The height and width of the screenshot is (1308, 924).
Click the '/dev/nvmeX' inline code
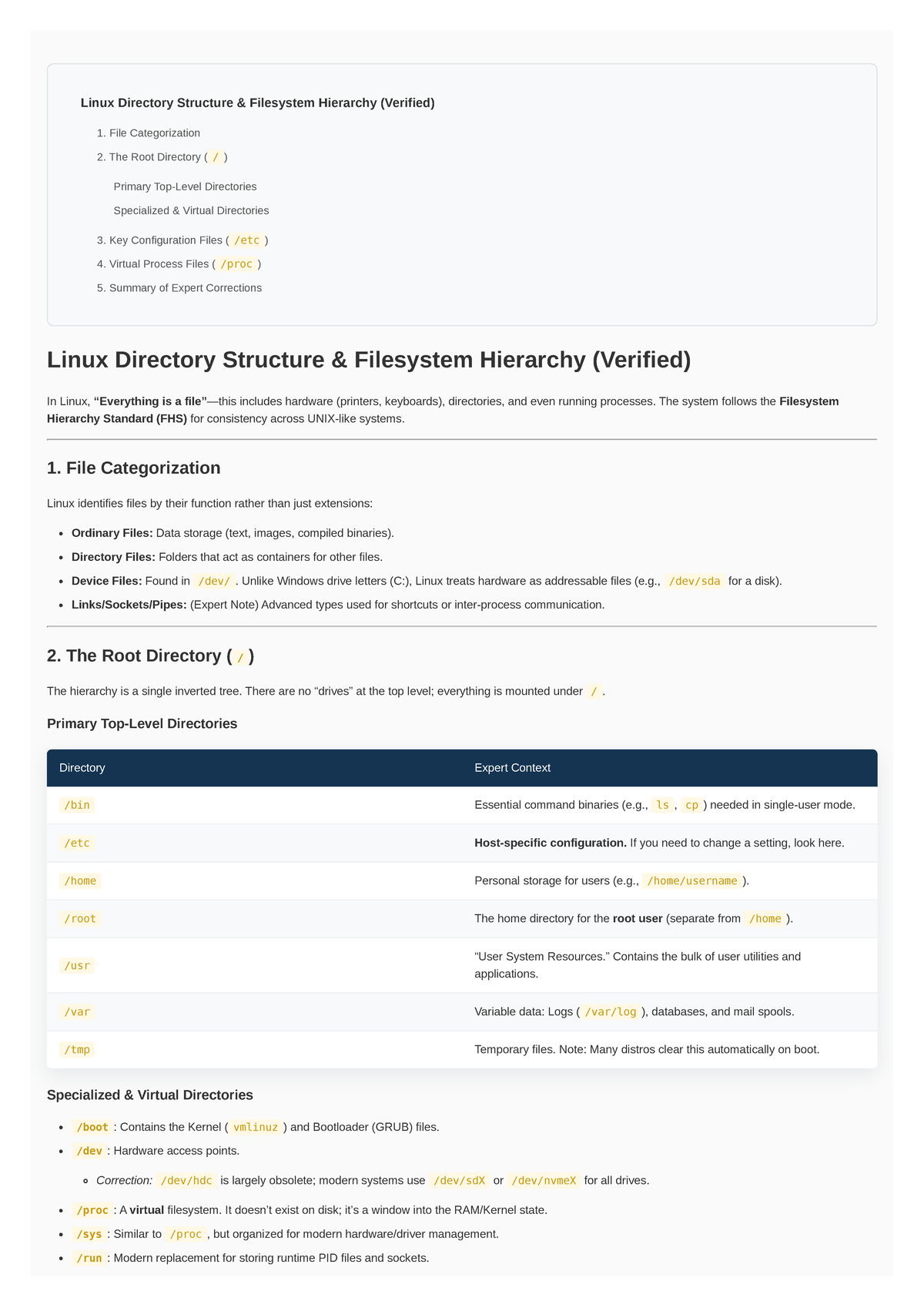[543, 1180]
